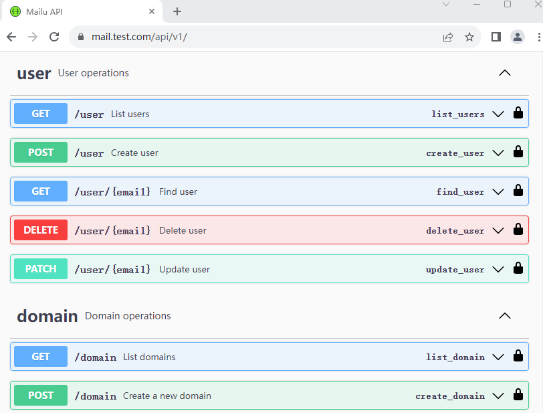Click the address bar URL mail.test.com/api/v1/

139,37
